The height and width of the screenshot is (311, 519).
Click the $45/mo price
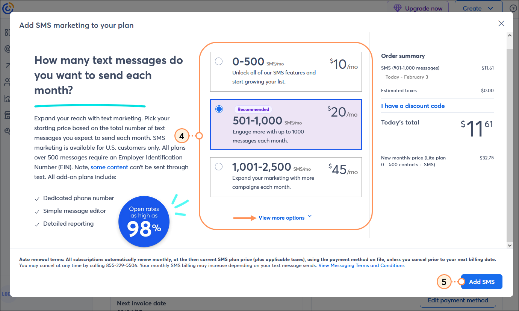tap(343, 169)
